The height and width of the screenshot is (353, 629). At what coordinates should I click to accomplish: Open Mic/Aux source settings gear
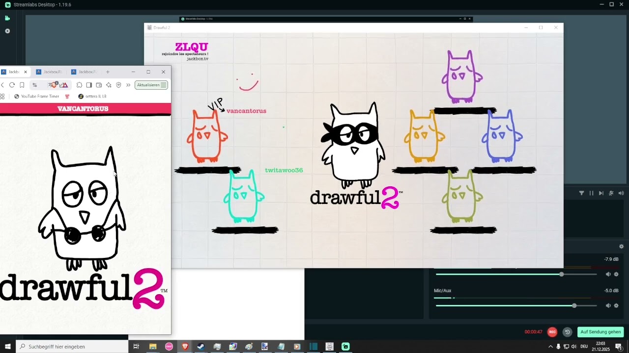(616, 305)
